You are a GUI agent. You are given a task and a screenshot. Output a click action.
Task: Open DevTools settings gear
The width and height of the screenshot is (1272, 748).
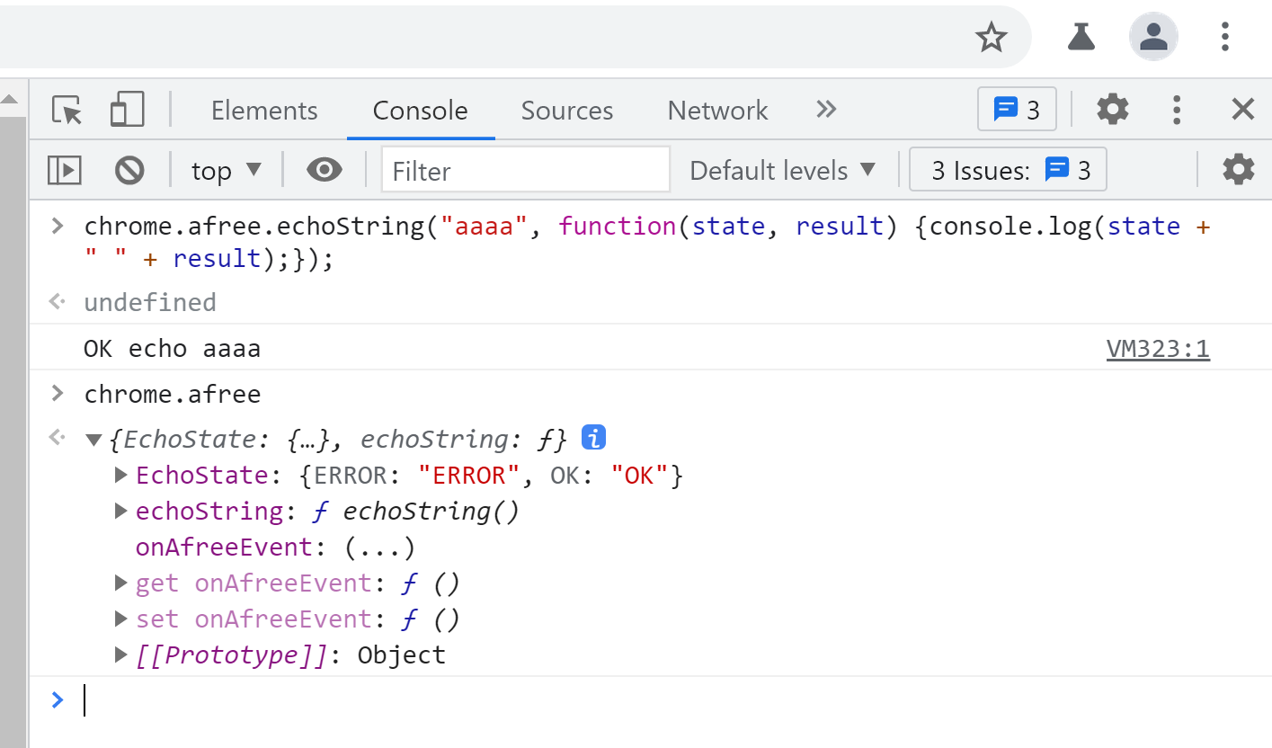[x=1112, y=109]
